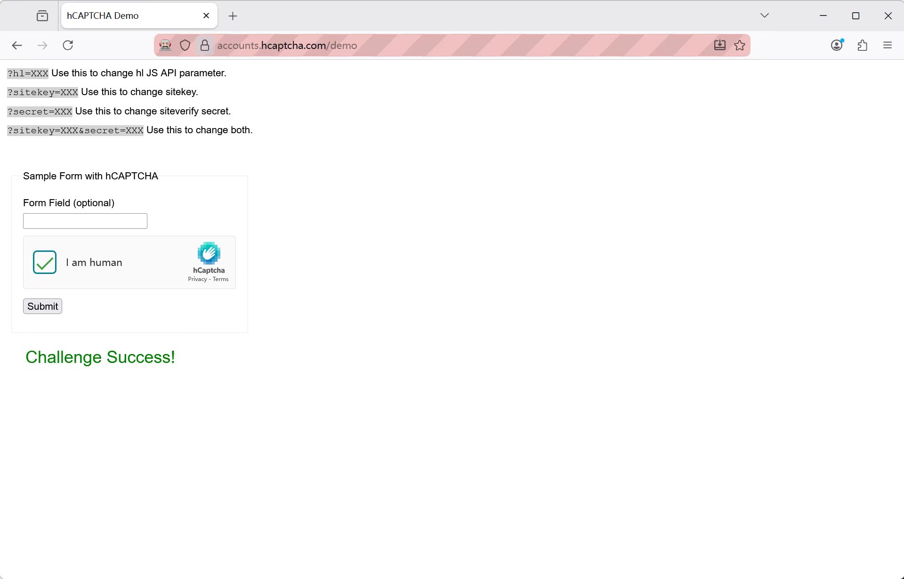This screenshot has width=904, height=579.
Task: Click the Submit button
Action: tap(42, 306)
